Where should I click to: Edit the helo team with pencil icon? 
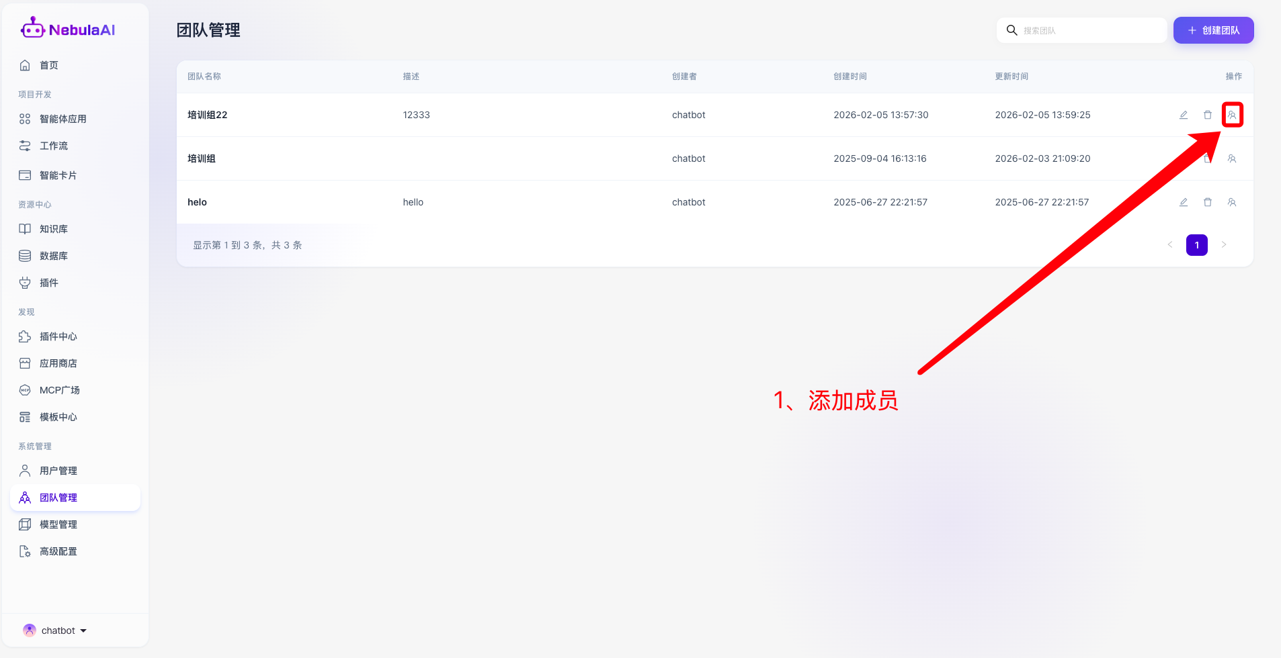click(1184, 202)
